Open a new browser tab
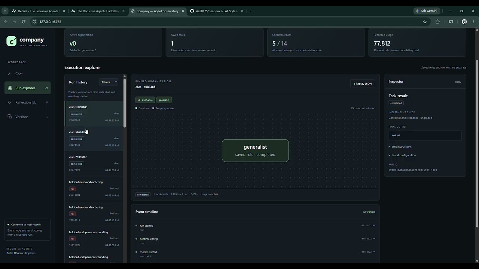Screen dimensions: 479x269 pos(251,11)
